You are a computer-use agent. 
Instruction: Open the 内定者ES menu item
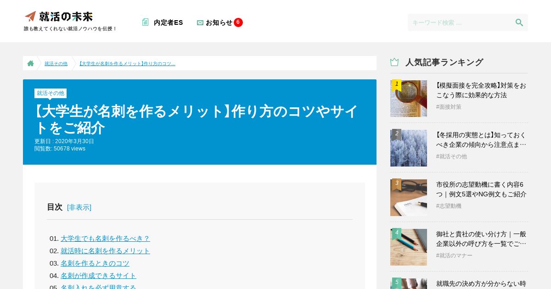(168, 22)
